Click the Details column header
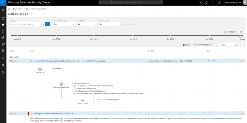 (151, 51)
